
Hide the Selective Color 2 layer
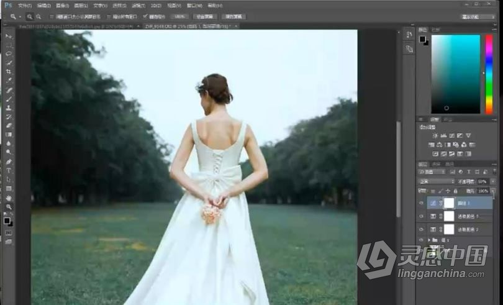point(422,230)
